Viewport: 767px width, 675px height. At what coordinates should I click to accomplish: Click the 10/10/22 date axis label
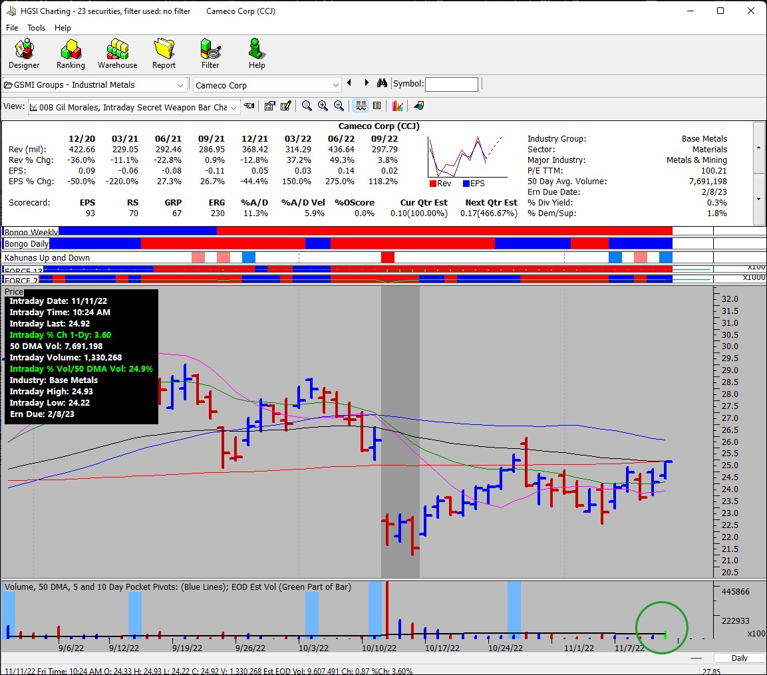[379, 648]
